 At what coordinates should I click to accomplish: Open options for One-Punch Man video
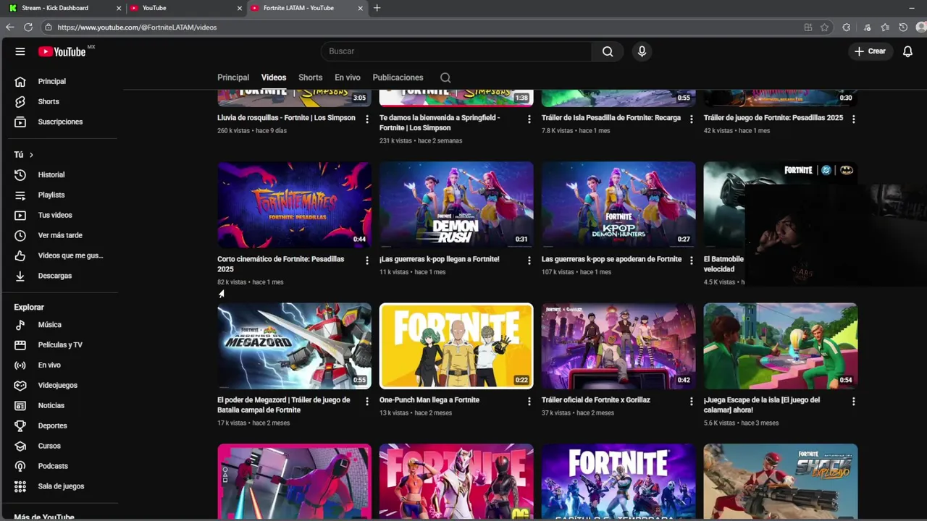tap(529, 402)
